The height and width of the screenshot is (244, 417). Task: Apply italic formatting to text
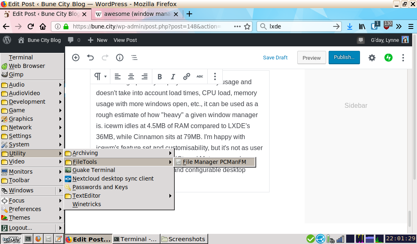tap(173, 77)
